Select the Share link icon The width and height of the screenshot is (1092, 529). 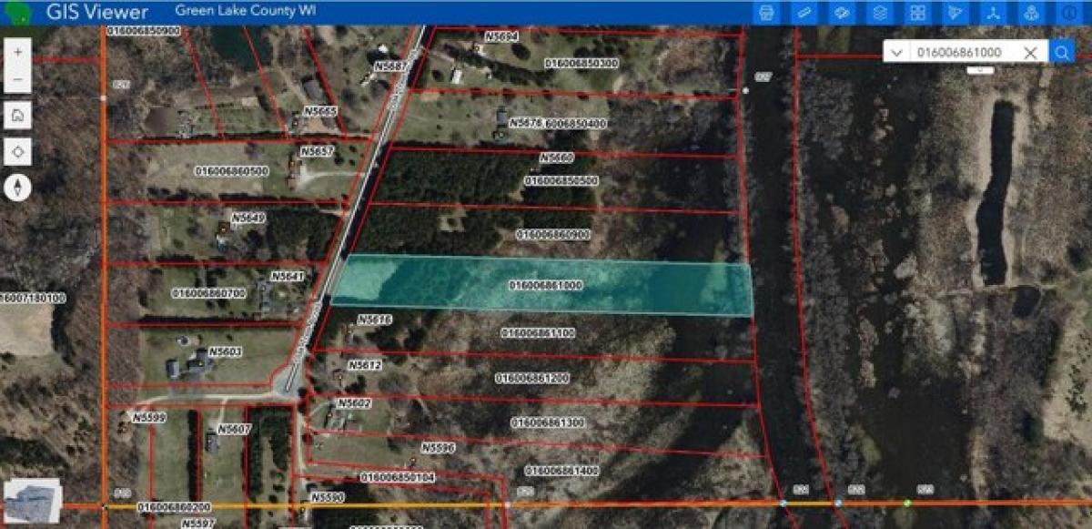[x=994, y=13]
